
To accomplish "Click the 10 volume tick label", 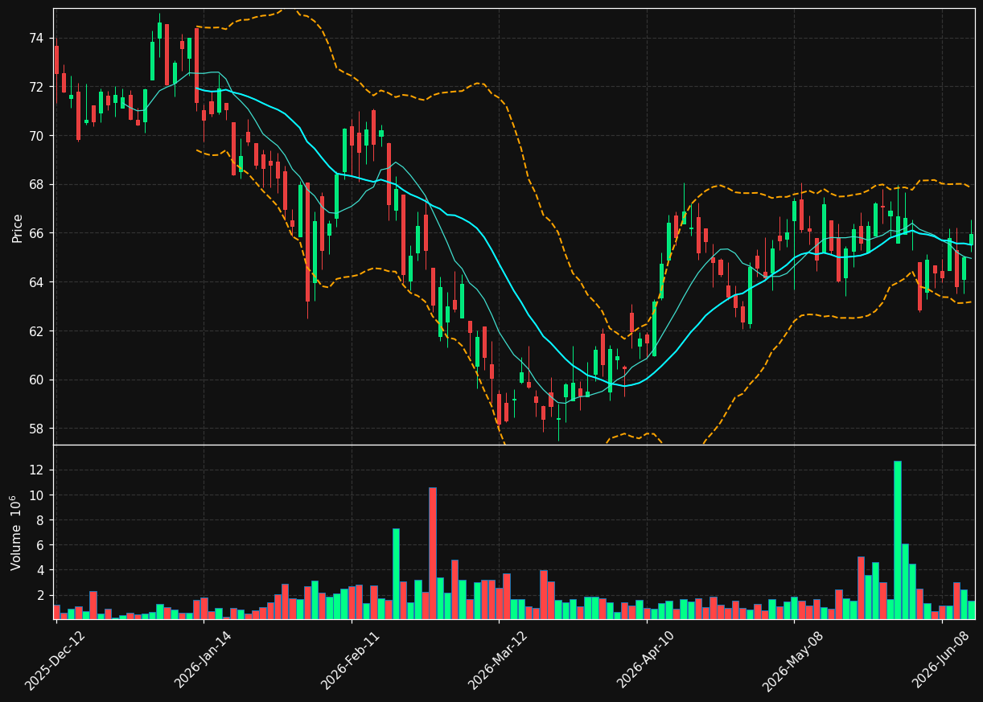I will coord(37,495).
